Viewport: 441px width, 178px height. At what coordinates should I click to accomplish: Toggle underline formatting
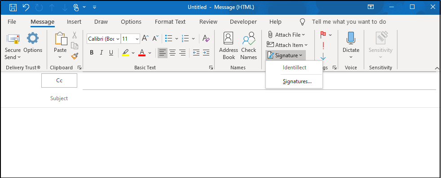tap(111, 53)
